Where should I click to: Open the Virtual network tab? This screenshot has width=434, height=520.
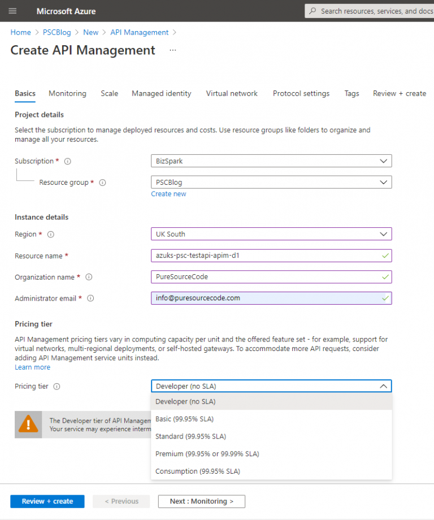coord(232,93)
